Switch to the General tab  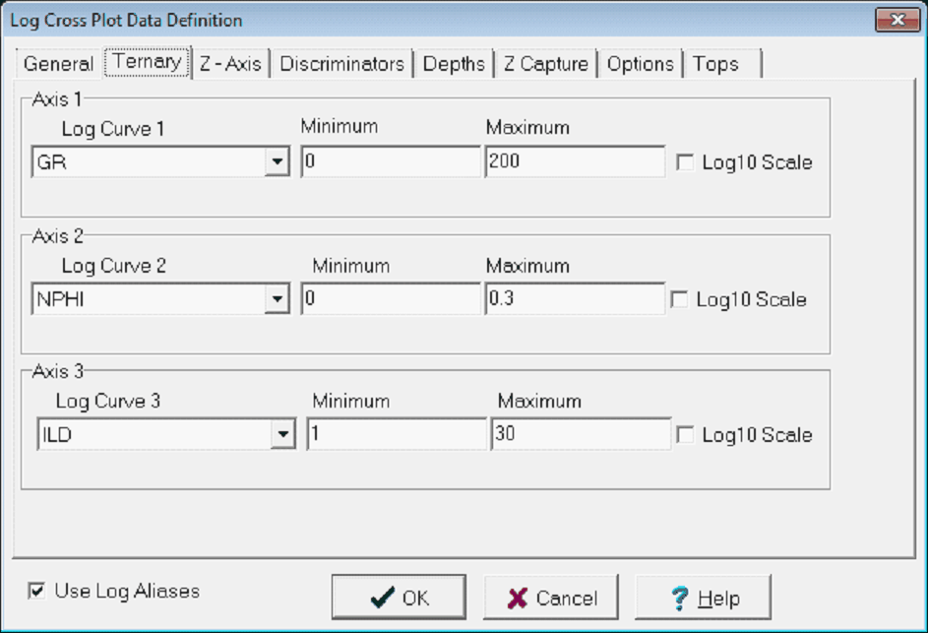click(58, 63)
